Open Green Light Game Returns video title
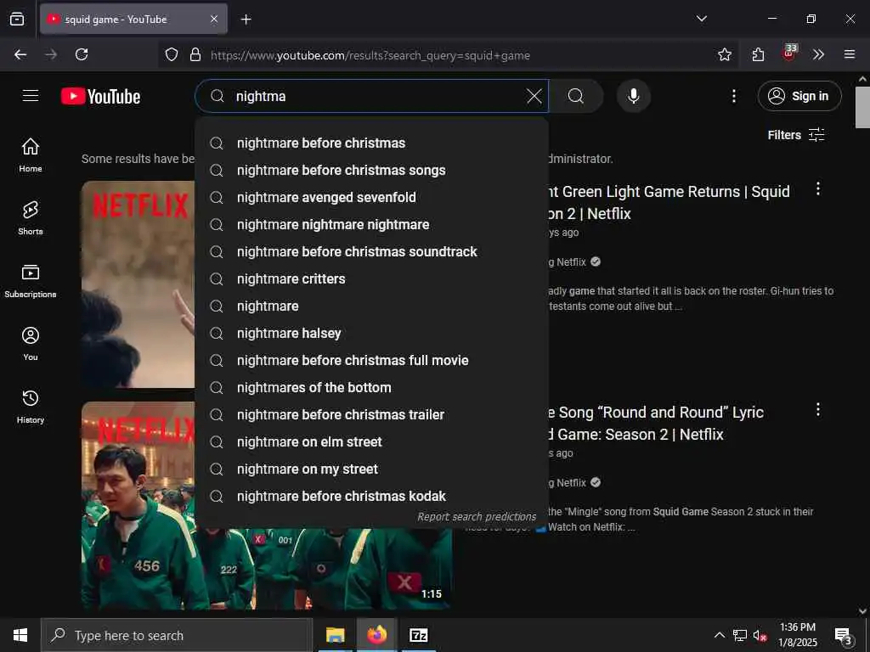Viewport: 870px width, 652px height. coord(669,202)
